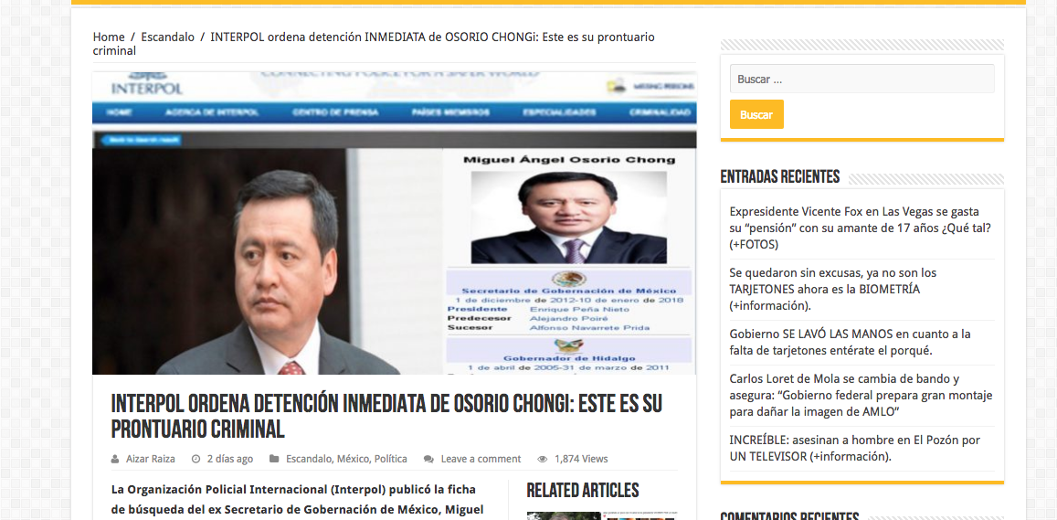
Task: Open the Carlos Loret de Mola entry
Action: 861,395
